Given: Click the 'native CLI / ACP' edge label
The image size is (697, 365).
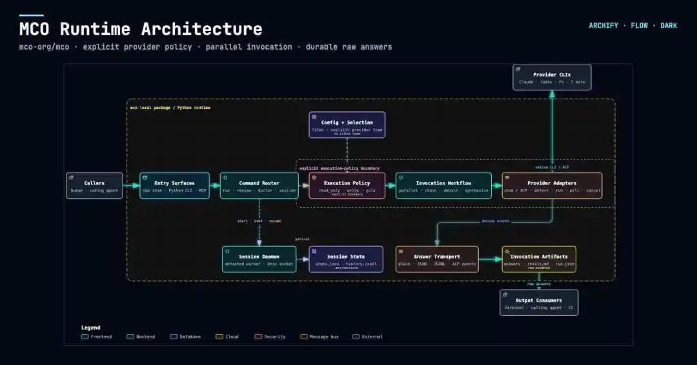Looking at the screenshot, I should [552, 168].
